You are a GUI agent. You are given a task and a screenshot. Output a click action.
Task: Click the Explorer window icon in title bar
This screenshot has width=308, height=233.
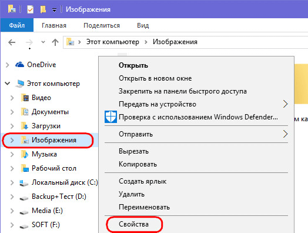[12, 9]
